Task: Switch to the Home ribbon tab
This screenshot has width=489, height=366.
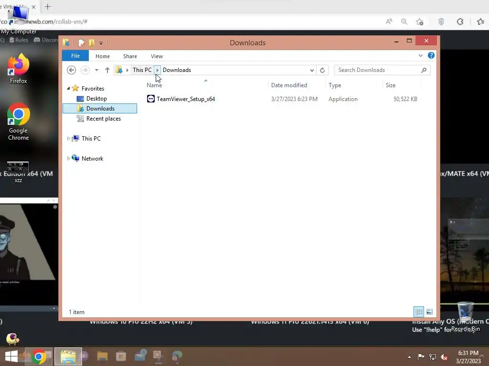Action: 103,56
